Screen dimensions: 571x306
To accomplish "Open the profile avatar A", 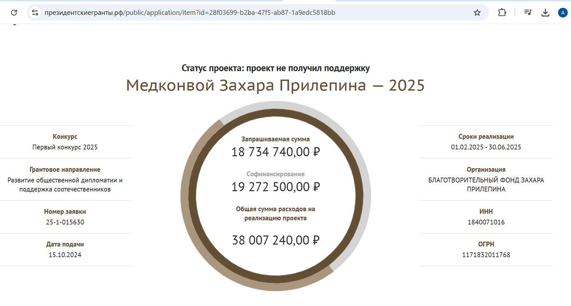I will 562,13.
